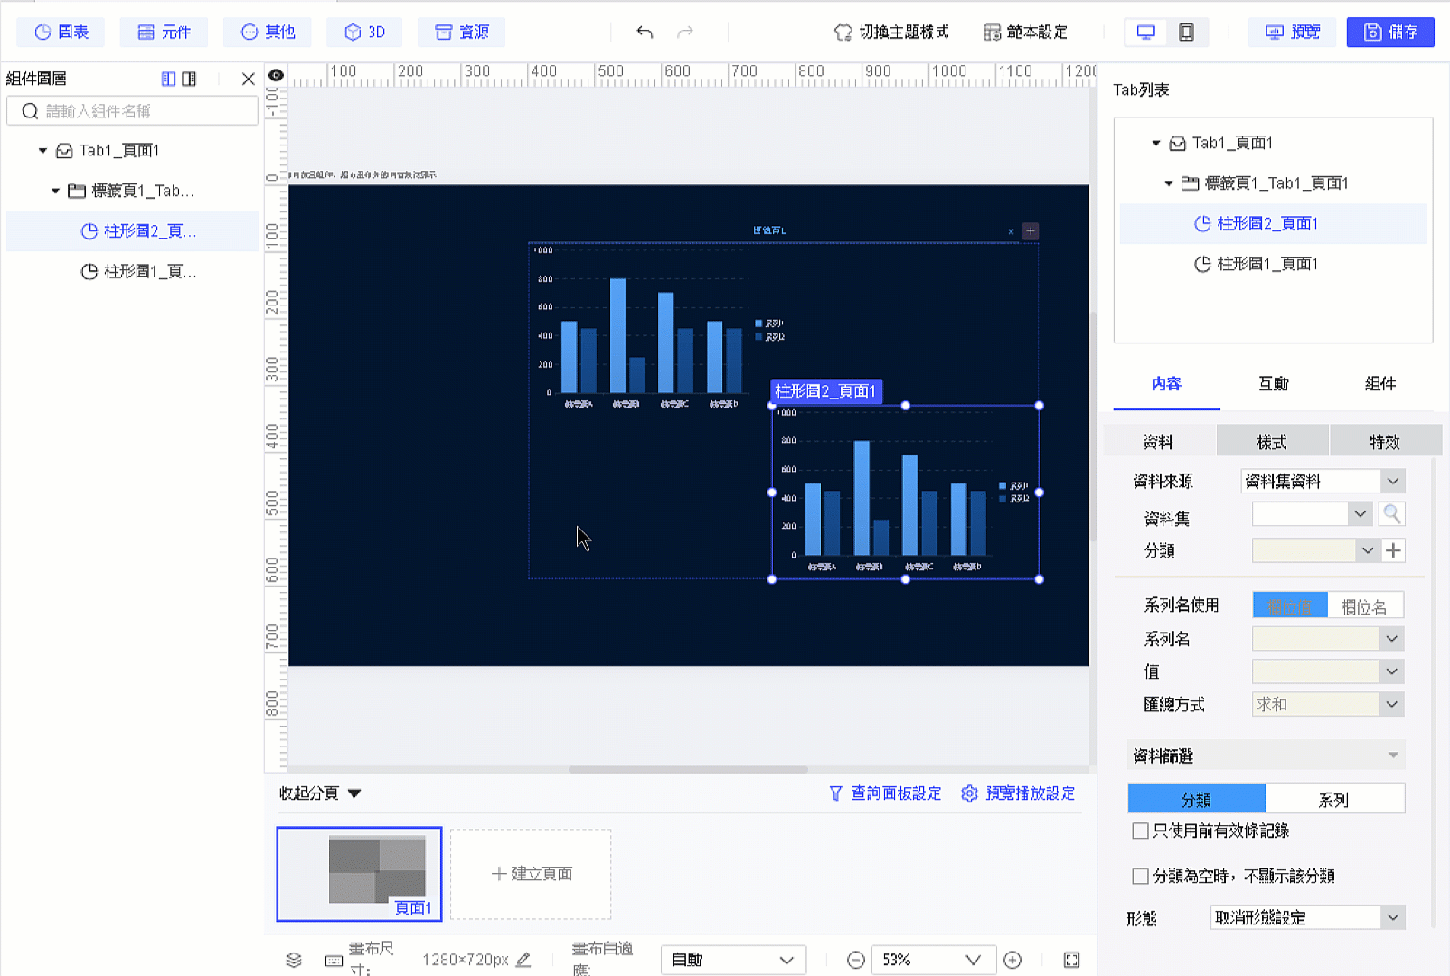The image size is (1450, 976).
Task: Collapse the 資料篩選 section
Action: tap(1393, 755)
